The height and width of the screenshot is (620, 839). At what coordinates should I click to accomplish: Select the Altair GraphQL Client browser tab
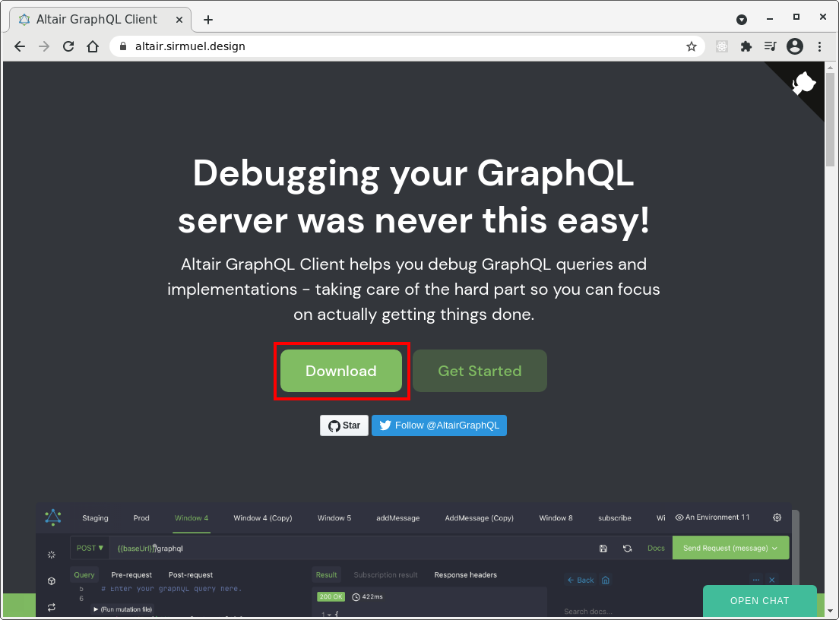100,20
